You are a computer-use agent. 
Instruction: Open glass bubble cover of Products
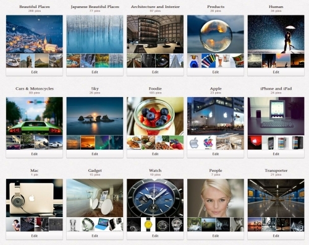pyautogui.click(x=216, y=34)
